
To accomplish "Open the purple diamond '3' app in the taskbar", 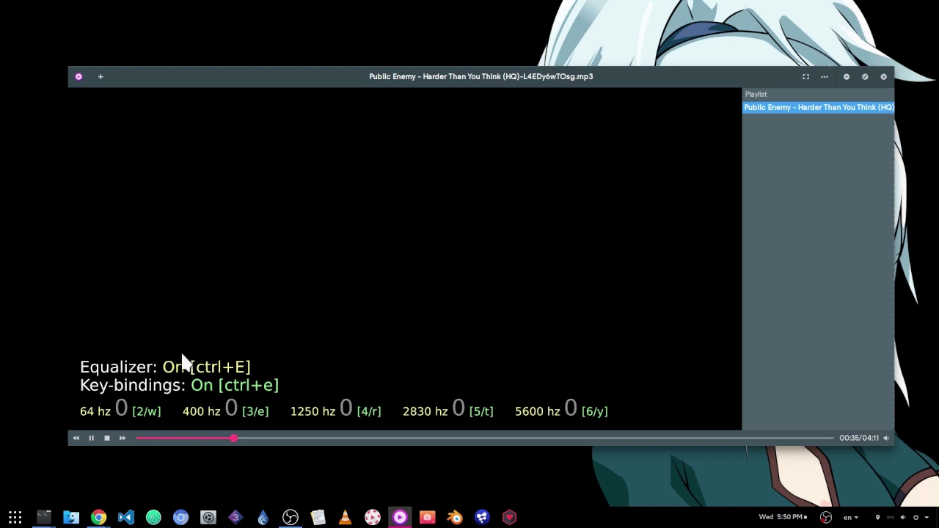I will [235, 517].
